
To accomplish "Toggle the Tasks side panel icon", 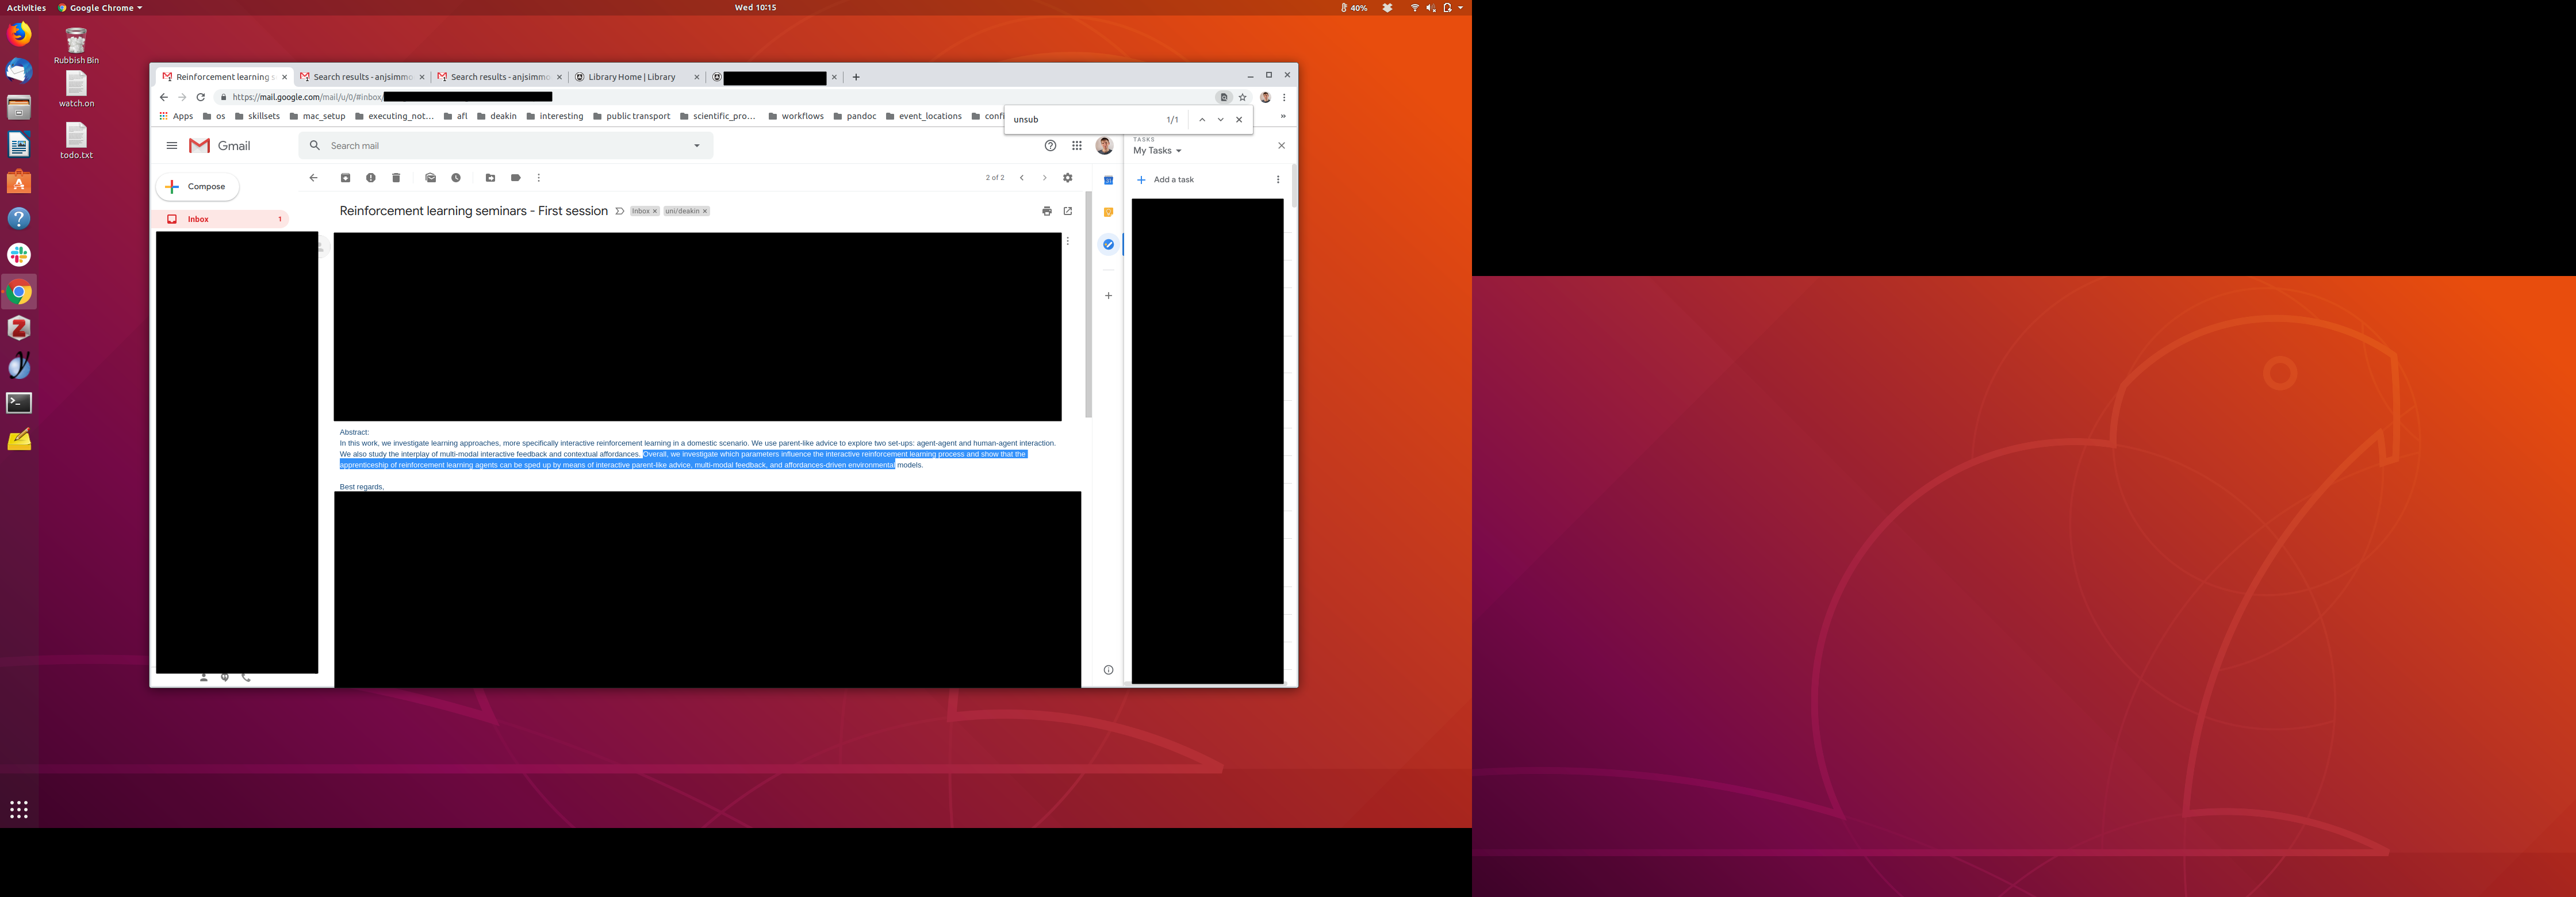I will (x=1108, y=244).
